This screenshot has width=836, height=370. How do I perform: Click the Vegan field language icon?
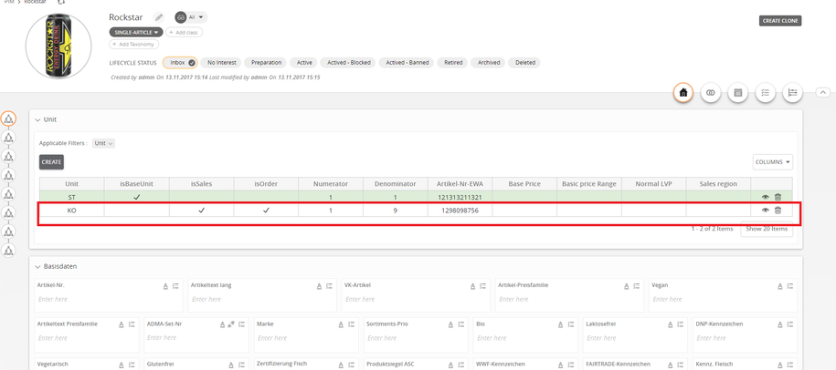780,286
